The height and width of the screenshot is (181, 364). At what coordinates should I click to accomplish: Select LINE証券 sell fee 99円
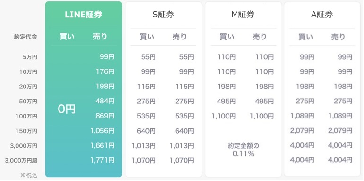tap(107, 56)
